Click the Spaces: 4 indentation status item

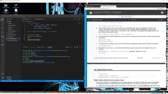(x=62, y=81)
